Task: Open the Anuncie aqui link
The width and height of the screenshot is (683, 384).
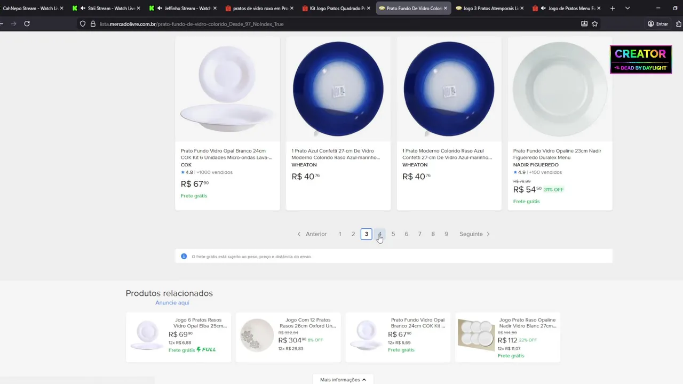Action: 172,302
